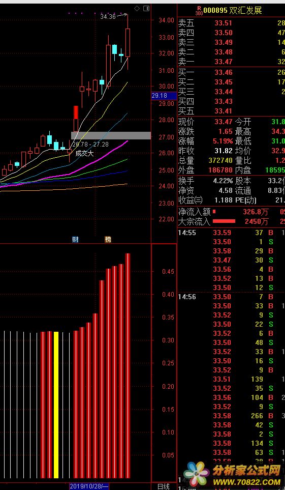Click the 成交大 annotation text
This screenshot has width=285, height=490.
coord(85,153)
